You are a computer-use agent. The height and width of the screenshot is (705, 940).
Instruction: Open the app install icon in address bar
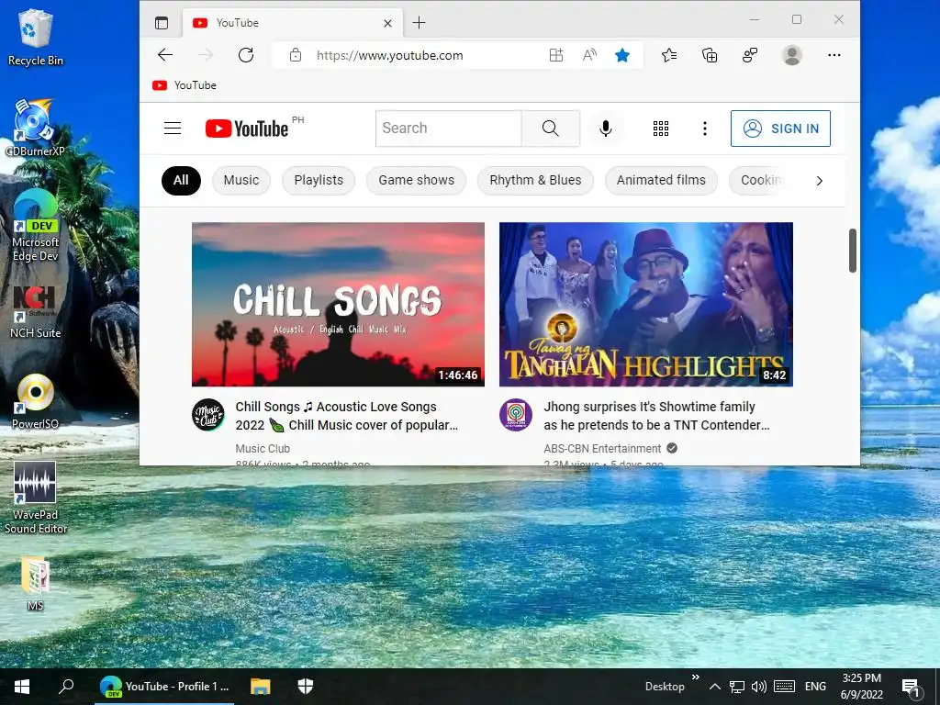556,55
